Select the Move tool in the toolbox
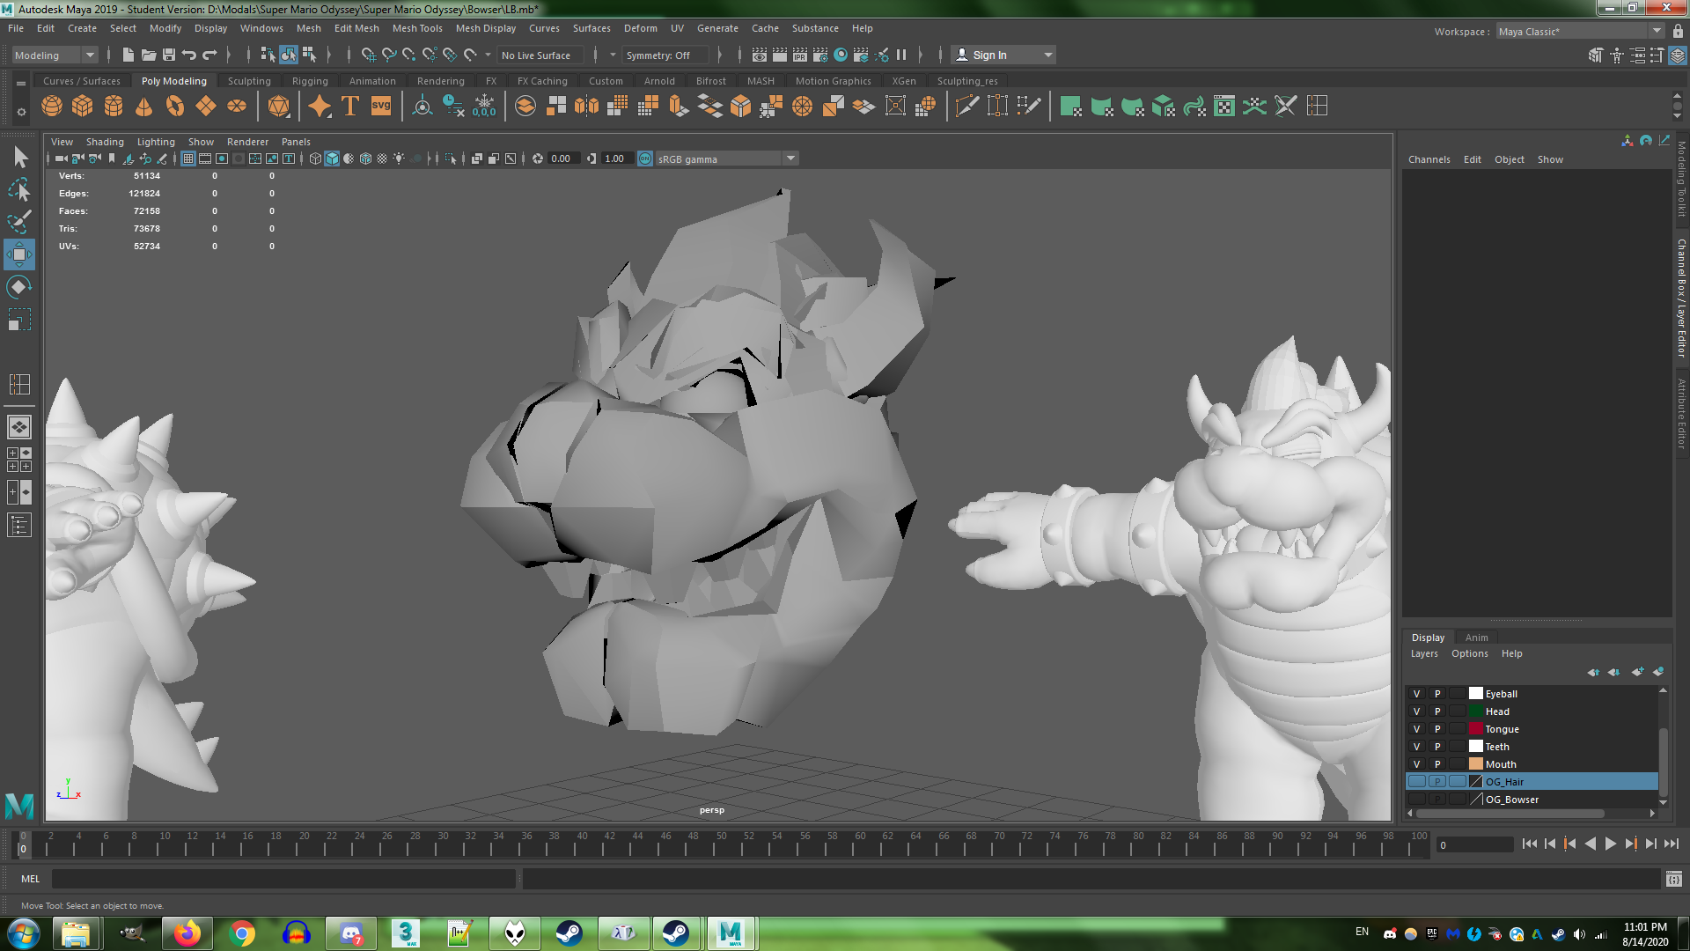This screenshot has width=1690, height=951. pos(19,254)
